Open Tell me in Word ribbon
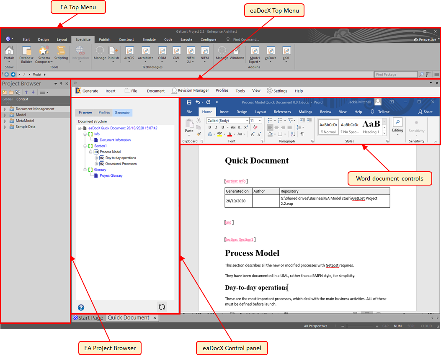 coord(380,112)
